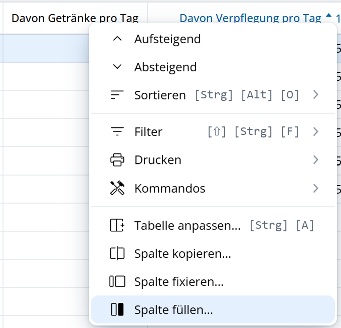Click the Spalte kopieren icon

point(117,254)
